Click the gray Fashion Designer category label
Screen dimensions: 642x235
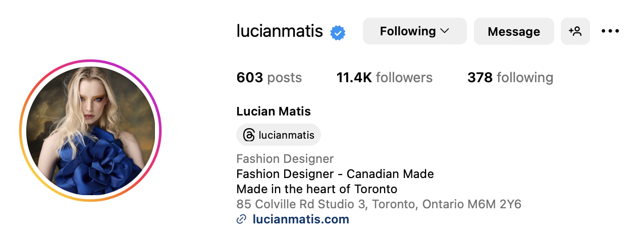click(285, 159)
